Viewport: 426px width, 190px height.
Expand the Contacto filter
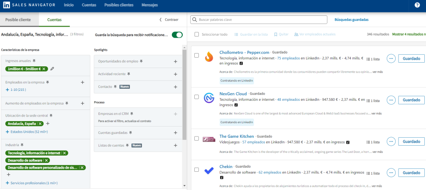176,87
